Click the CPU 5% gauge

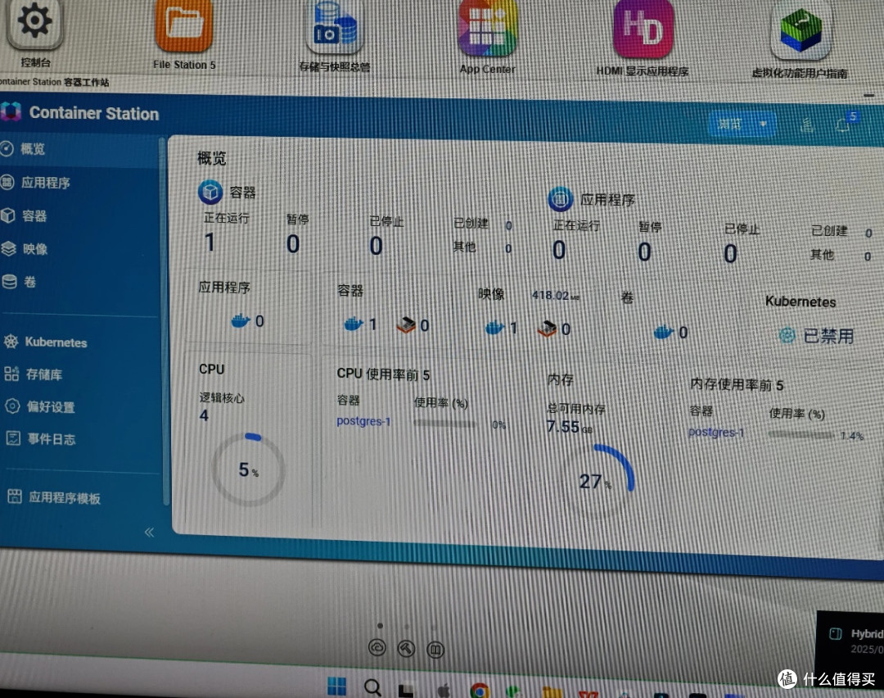(x=248, y=469)
